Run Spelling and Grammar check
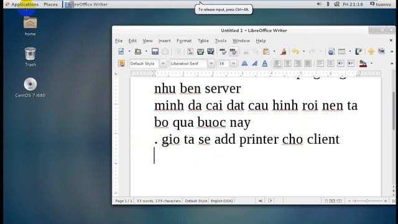The height and width of the screenshot is (224, 398). (x=223, y=51)
